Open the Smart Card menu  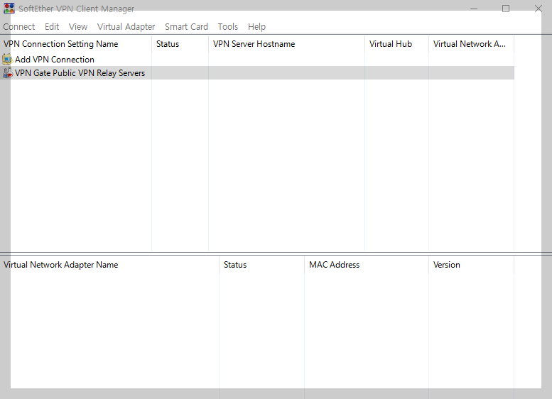click(x=186, y=27)
